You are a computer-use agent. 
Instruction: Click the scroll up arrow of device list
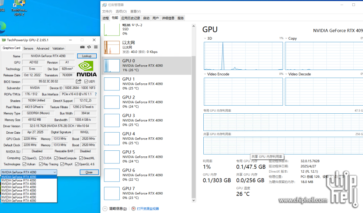pyautogui.click(x=193, y=26)
